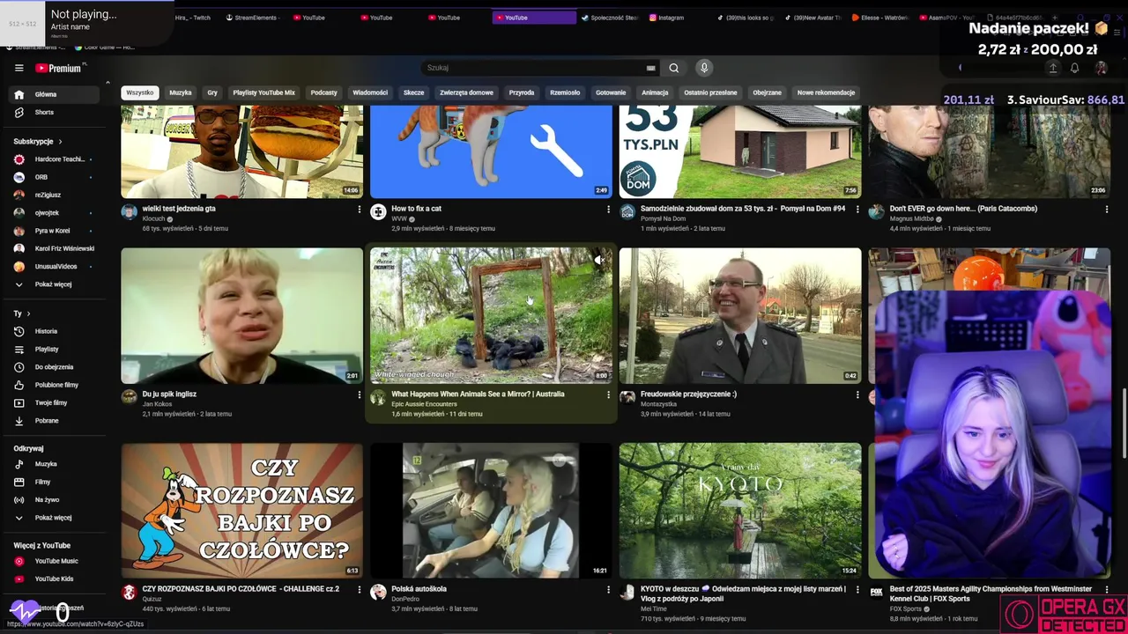Open 'Du ju spik inglisz' thumbnail
Image resolution: width=1128 pixels, height=634 pixels.
pos(241,315)
